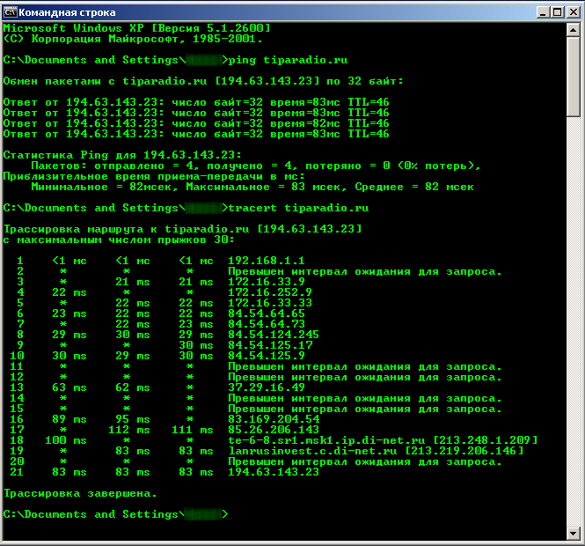The height and width of the screenshot is (546, 585).
Task: Click the 'Трассировка завершена.' line
Action: [81, 493]
